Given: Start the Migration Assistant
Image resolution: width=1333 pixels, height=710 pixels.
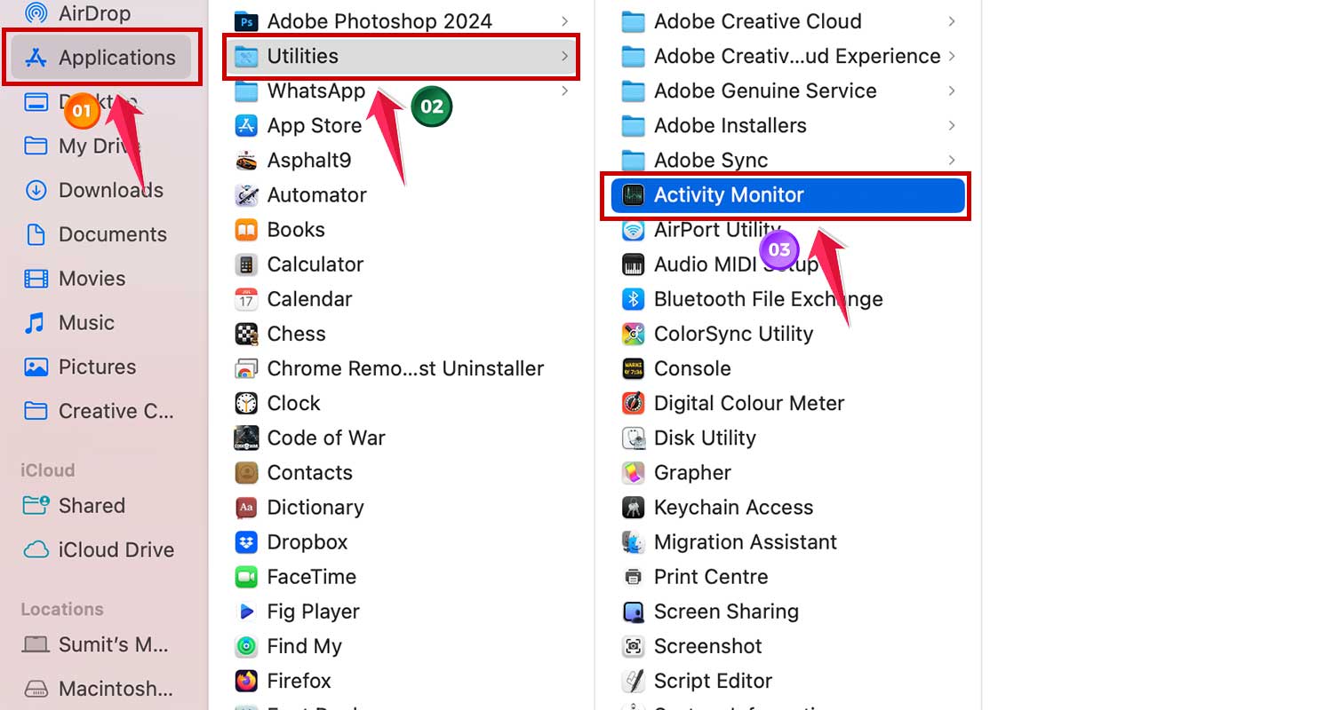Looking at the screenshot, I should click(x=745, y=541).
